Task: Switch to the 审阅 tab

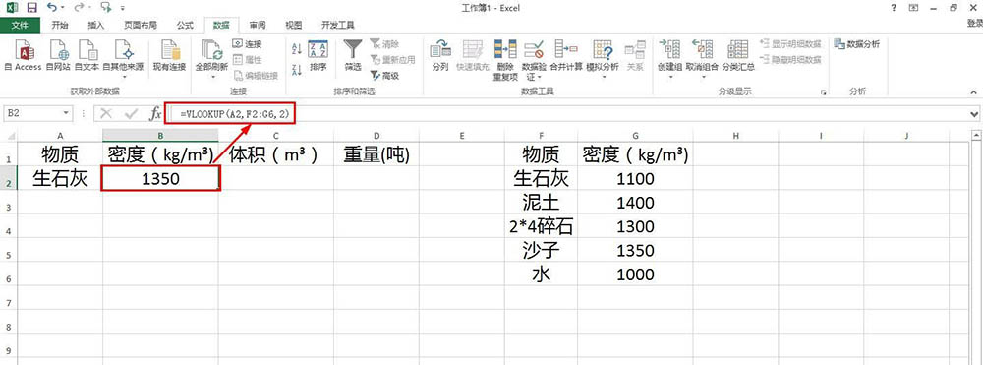Action: 257,25
